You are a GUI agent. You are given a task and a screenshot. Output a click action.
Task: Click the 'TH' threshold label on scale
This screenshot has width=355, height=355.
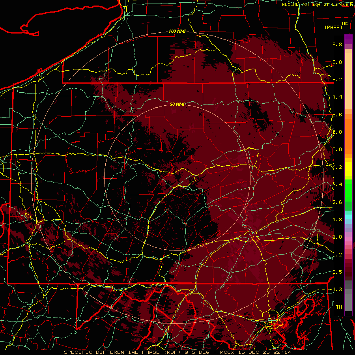(339, 307)
